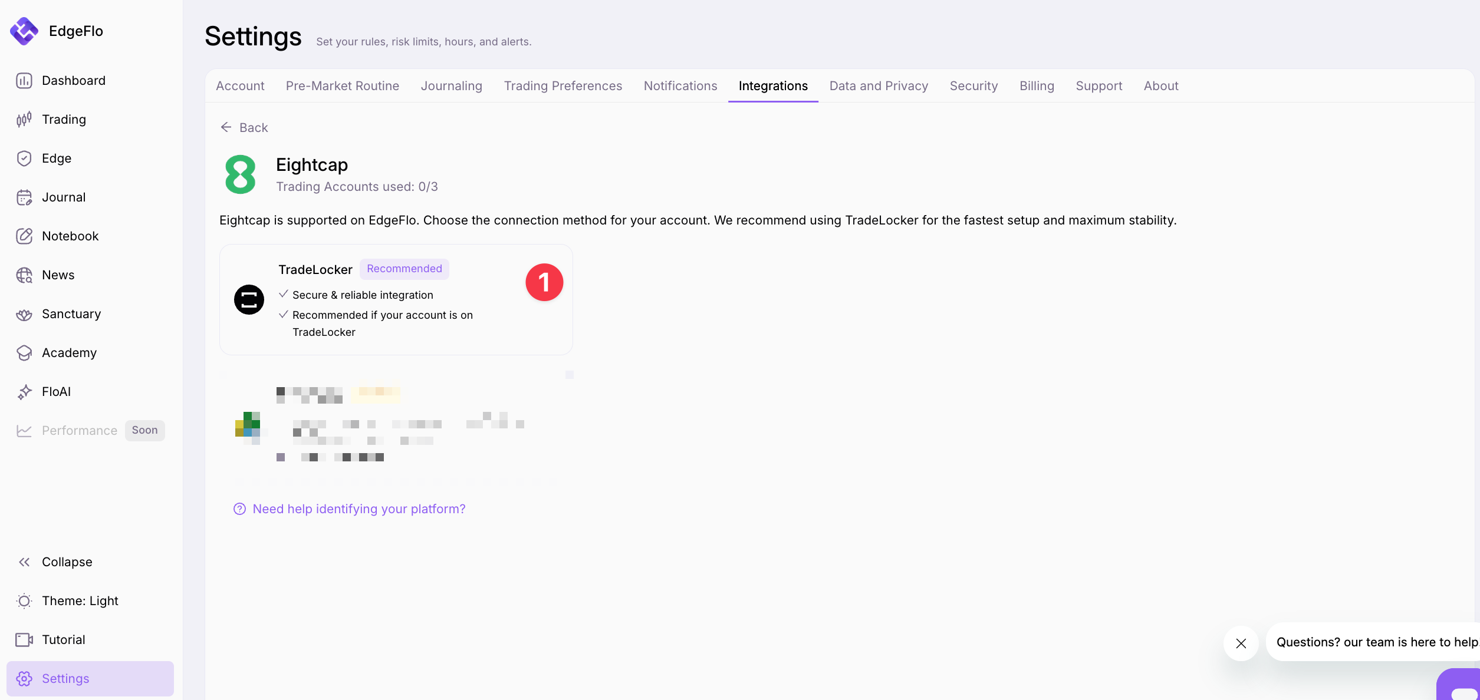
Task: Click the Recommended badge
Action: click(404, 269)
